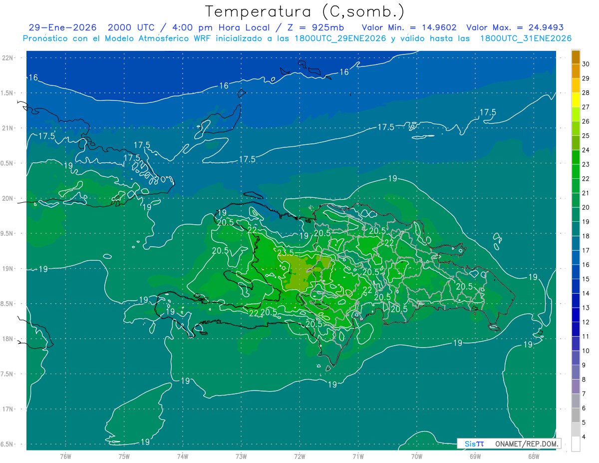
Task: Click the valid-until time "1800UTC_31ENE2026"
Action: [x=526, y=38]
